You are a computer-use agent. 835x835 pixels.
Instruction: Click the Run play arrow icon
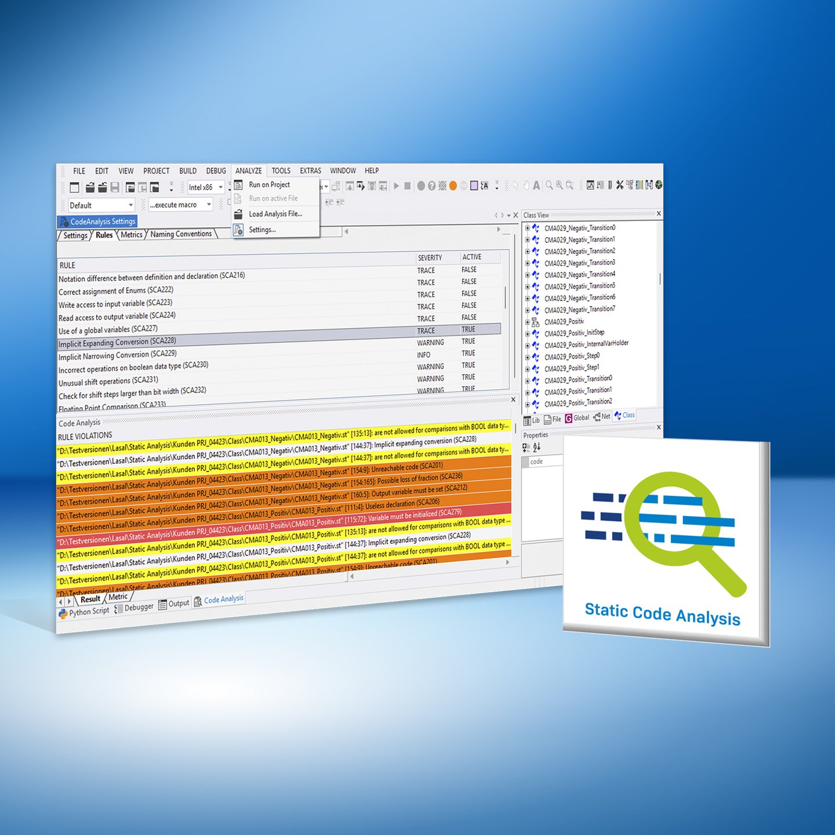click(x=397, y=186)
